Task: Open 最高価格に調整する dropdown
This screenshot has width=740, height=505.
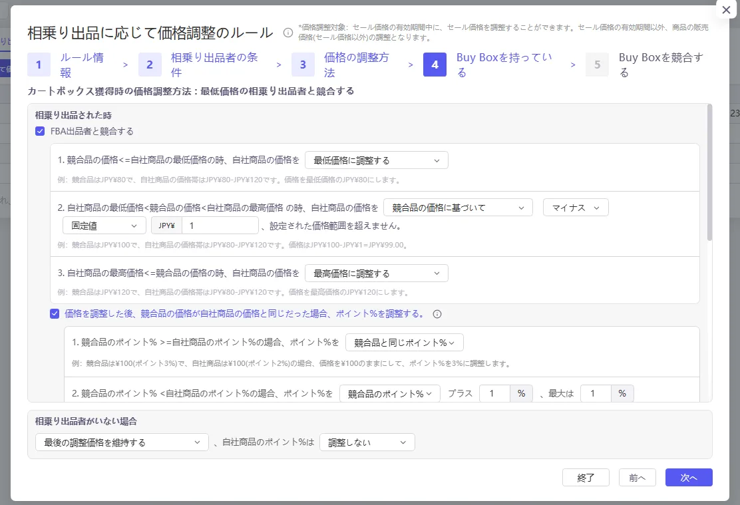Action: tap(377, 273)
